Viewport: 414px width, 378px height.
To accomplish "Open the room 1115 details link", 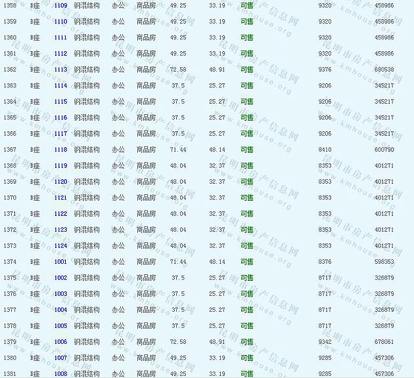I will pyautogui.click(x=60, y=102).
